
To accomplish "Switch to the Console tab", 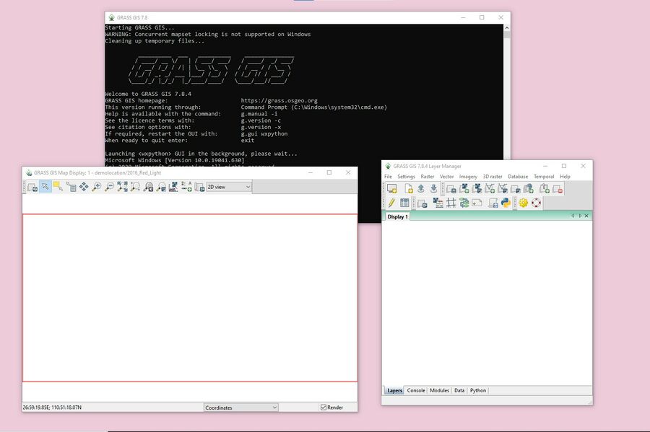I will click(x=415, y=390).
